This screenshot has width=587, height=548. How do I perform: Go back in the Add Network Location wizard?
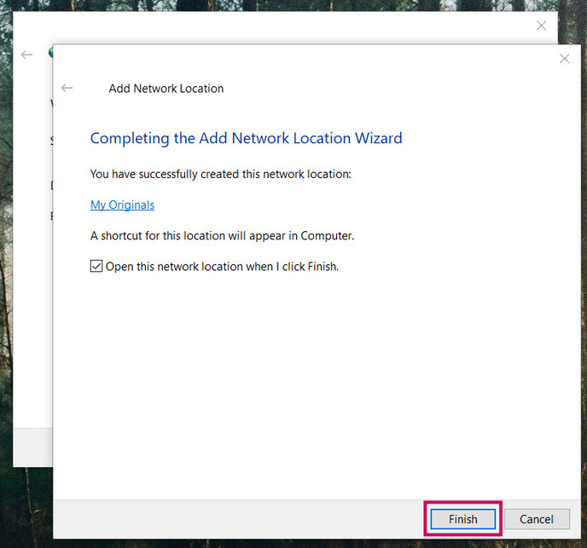pyautogui.click(x=67, y=88)
